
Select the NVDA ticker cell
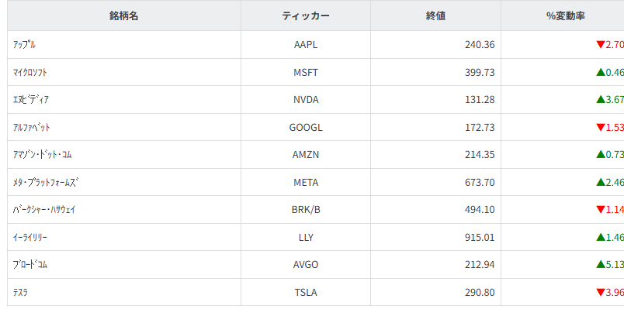point(306,100)
